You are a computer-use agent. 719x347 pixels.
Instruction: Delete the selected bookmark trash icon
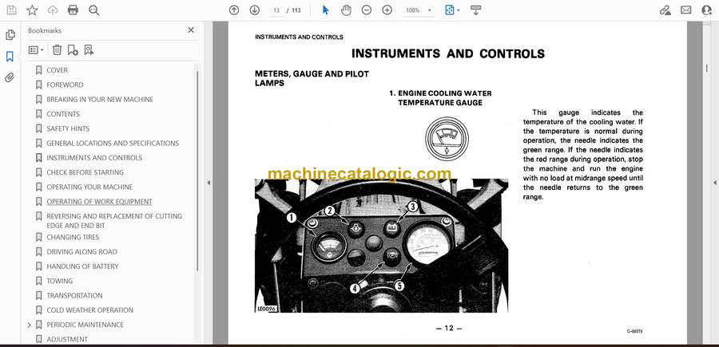tap(57, 50)
